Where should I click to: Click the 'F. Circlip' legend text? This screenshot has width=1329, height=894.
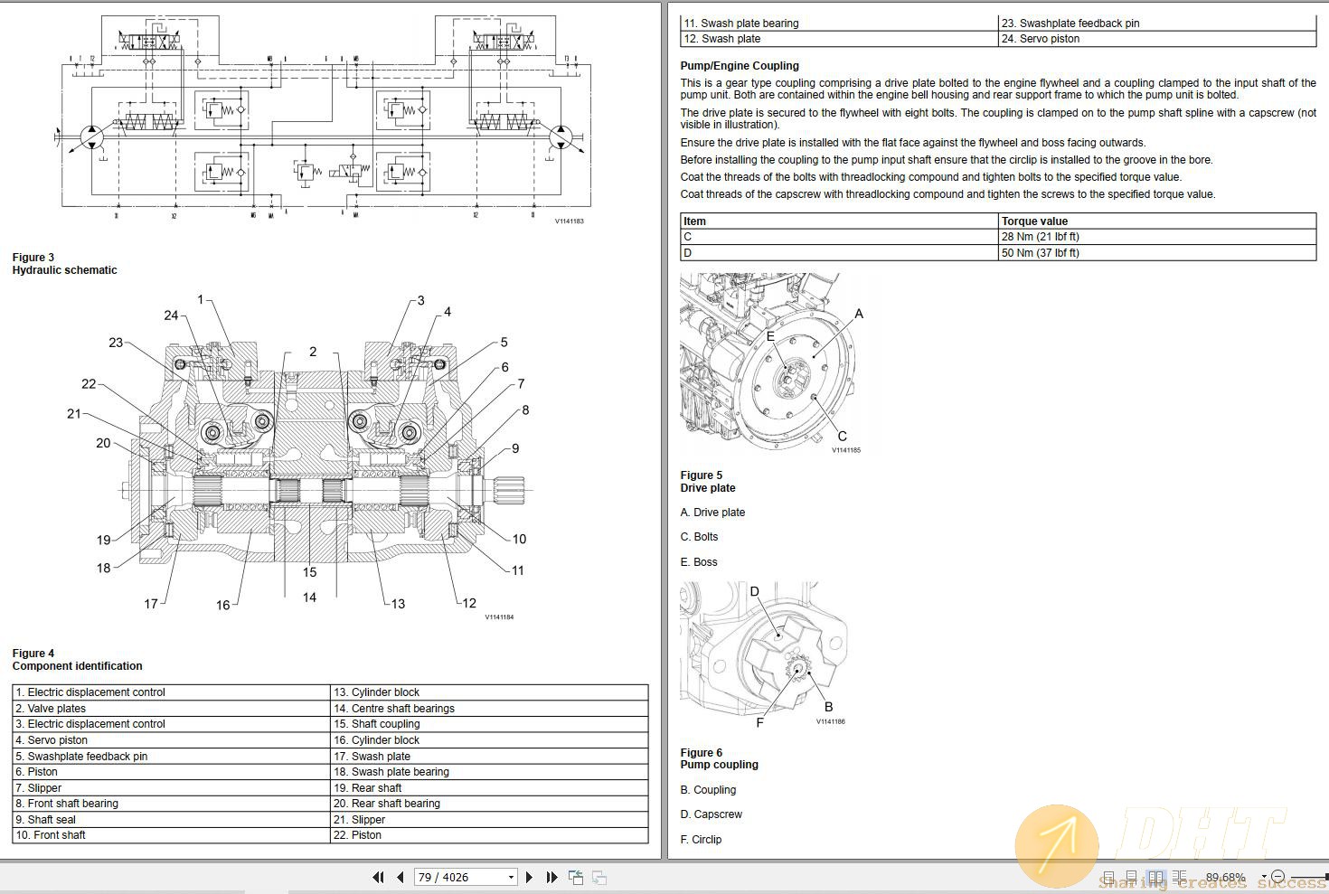tap(701, 840)
